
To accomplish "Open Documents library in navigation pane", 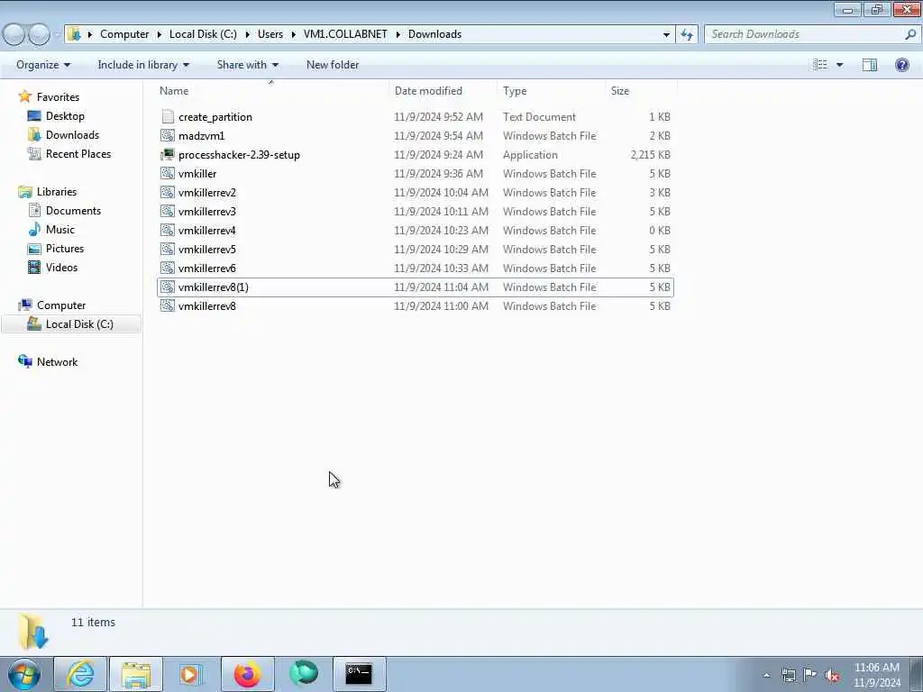I will tap(73, 211).
